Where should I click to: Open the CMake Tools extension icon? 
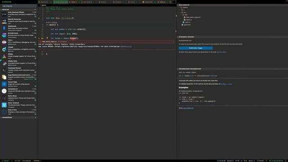4,63
